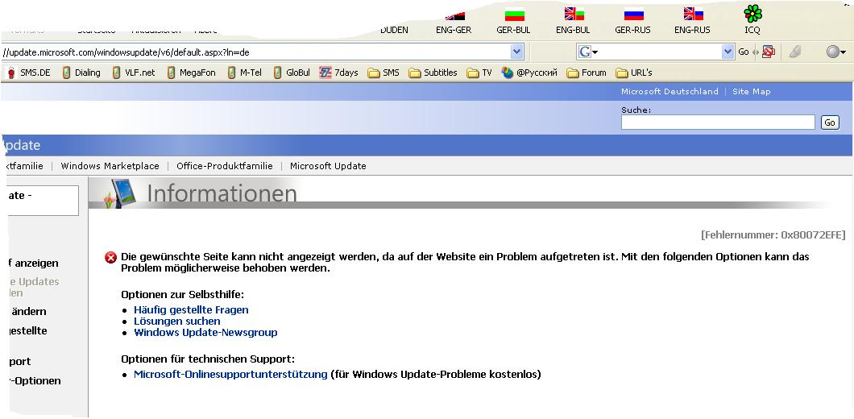Click the sidebar link ending in 'anzeigen'
Image resolution: width=854 pixels, height=419 pixels.
tap(33, 263)
